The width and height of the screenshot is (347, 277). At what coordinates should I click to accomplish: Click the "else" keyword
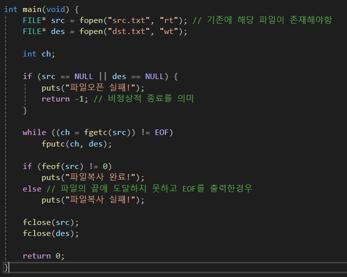[32, 188]
